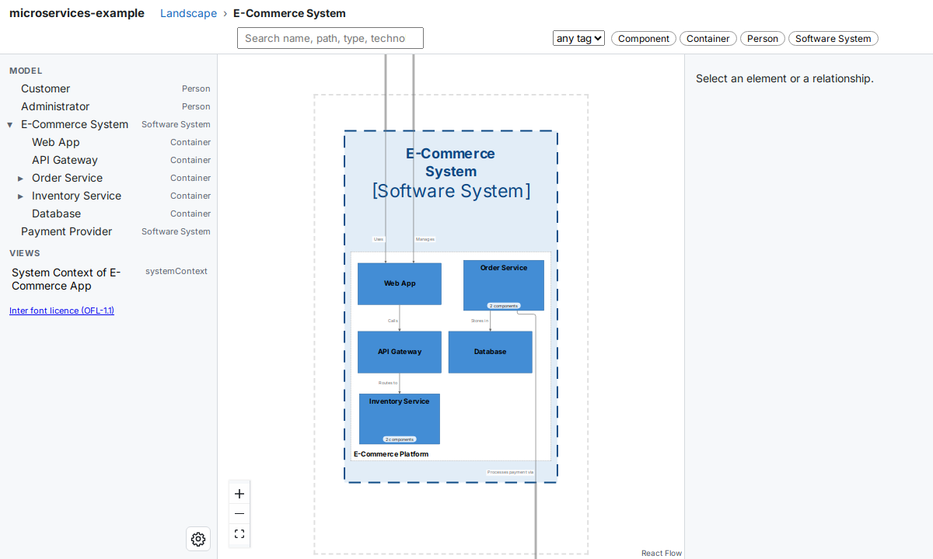This screenshot has width=933, height=559.
Task: Select the Web App diagram node
Action: pos(400,283)
